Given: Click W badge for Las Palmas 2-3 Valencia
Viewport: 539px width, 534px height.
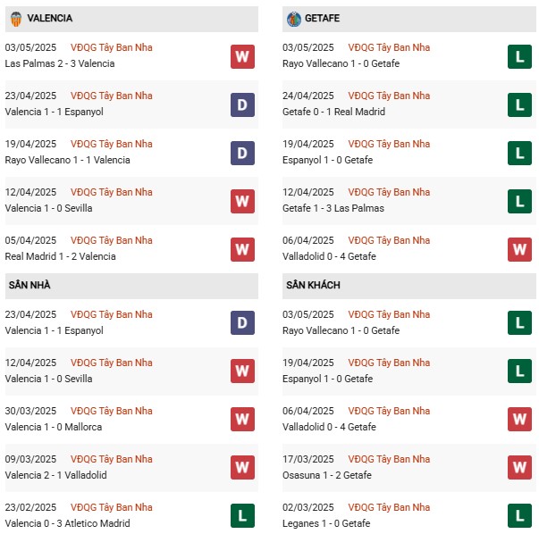Looking at the screenshot, I should 242,56.
